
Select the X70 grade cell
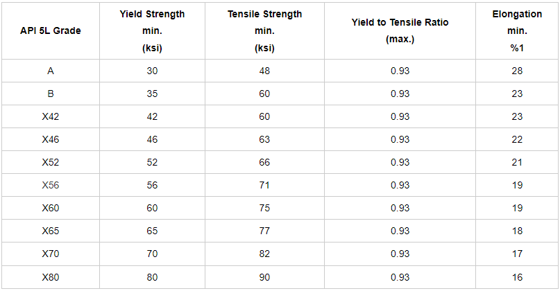51,254
